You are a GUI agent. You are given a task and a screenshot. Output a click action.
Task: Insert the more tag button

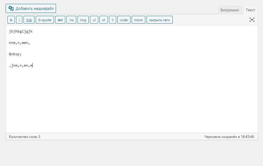[138, 20]
